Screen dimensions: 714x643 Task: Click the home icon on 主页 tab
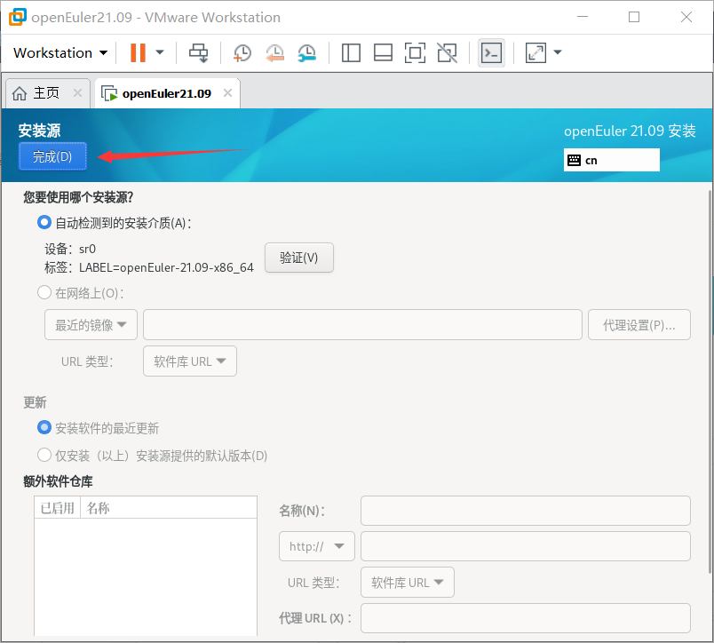click(20, 93)
